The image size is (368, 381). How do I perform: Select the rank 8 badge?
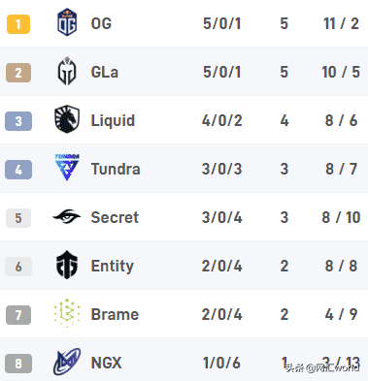(18, 364)
